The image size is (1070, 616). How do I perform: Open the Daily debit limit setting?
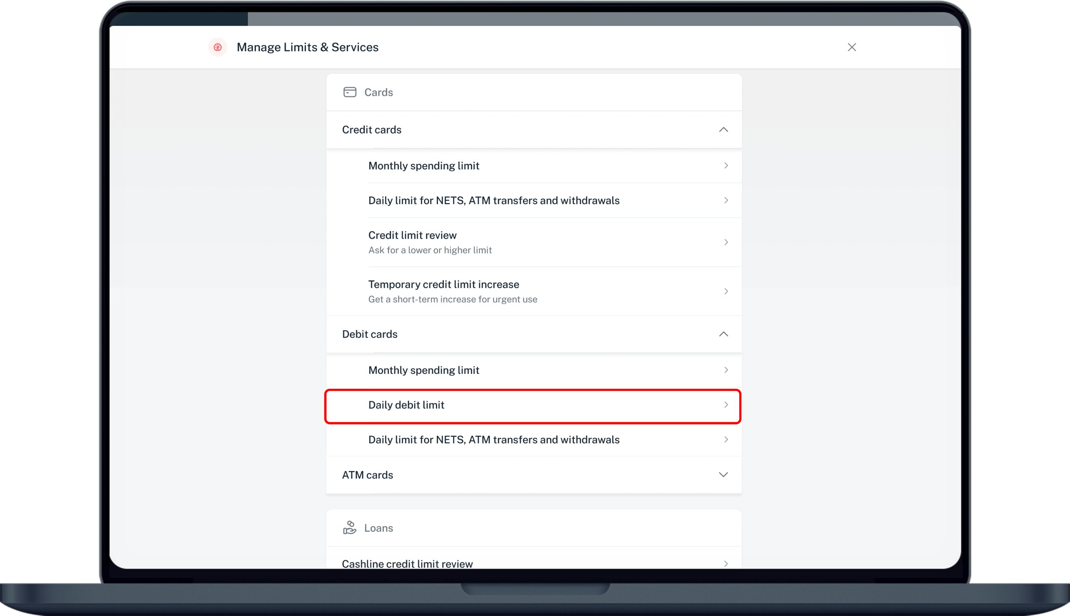pyautogui.click(x=407, y=405)
